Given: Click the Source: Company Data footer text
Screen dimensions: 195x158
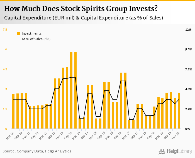Looking at the screenshot, I should (37, 151).
